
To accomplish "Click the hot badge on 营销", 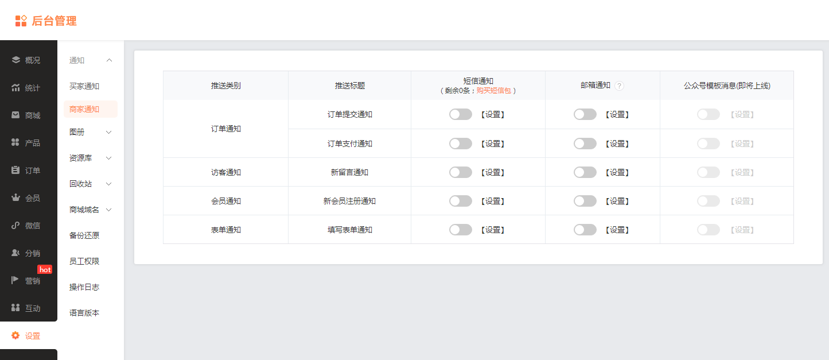I will (x=45, y=269).
